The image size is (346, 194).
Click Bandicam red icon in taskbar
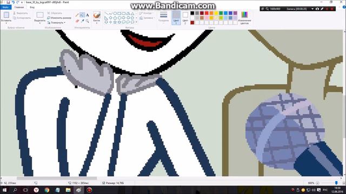pyautogui.click(x=89, y=190)
